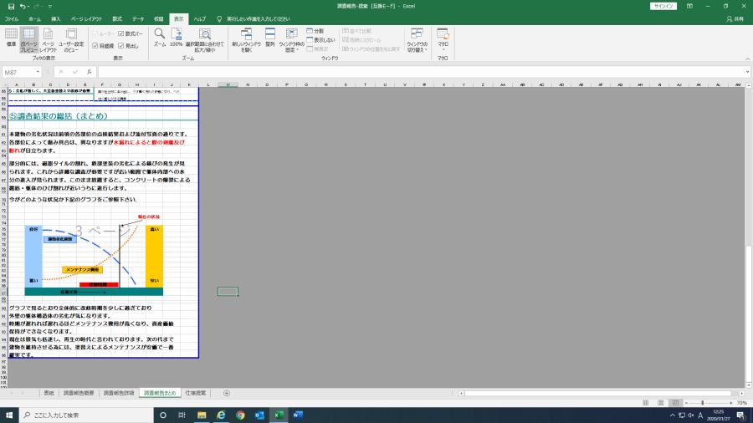Open the ribbon display options button
The width and height of the screenshot is (753, 423).
click(689, 6)
